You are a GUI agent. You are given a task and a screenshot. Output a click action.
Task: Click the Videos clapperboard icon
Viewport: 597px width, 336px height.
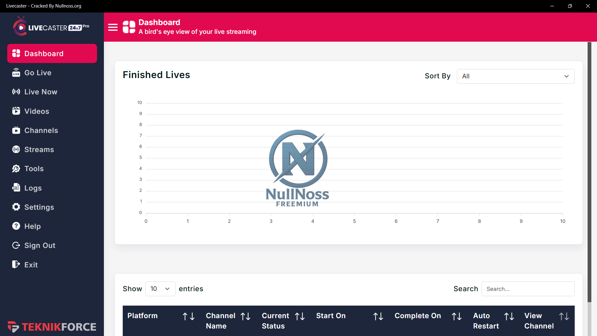point(16,111)
